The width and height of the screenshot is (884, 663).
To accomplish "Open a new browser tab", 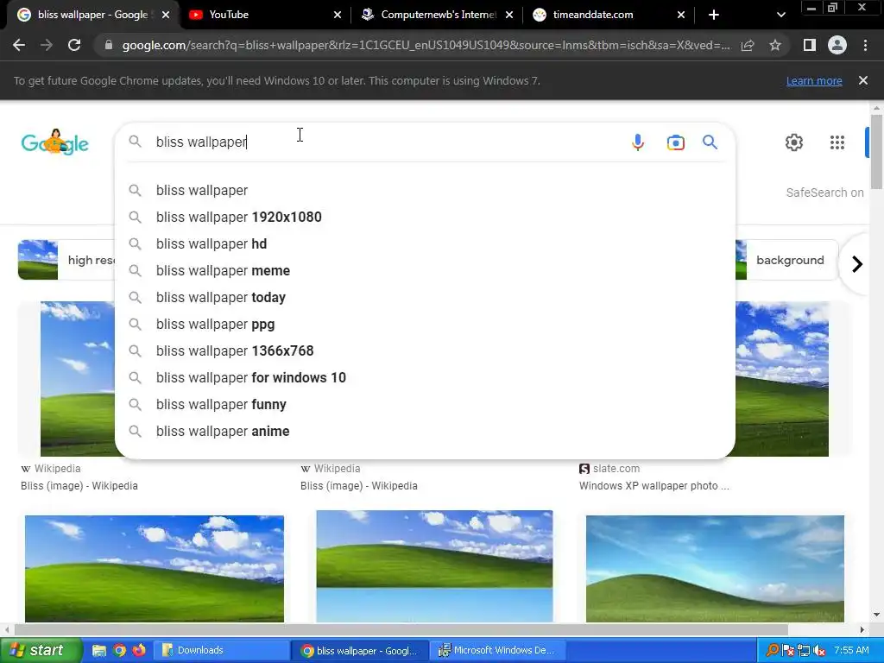I will 714,15.
